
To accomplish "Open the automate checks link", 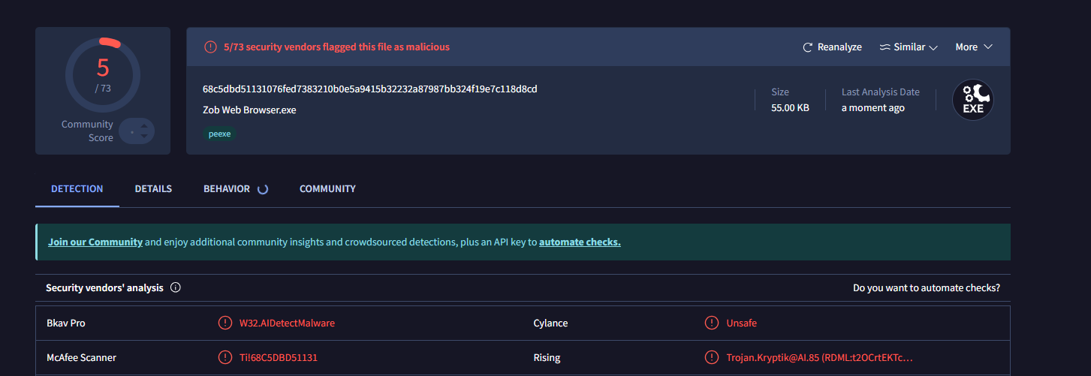I will pos(580,242).
